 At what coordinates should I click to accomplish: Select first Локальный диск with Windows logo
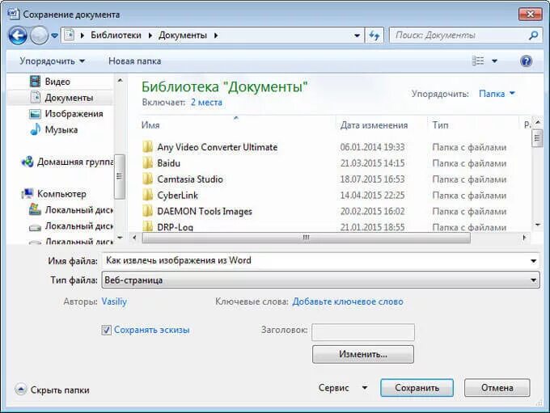pyautogui.click(x=70, y=210)
